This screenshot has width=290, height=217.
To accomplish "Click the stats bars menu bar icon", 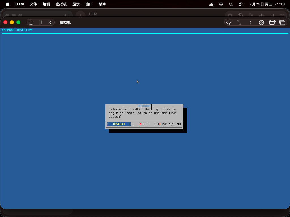I will (x=211, y=4).
